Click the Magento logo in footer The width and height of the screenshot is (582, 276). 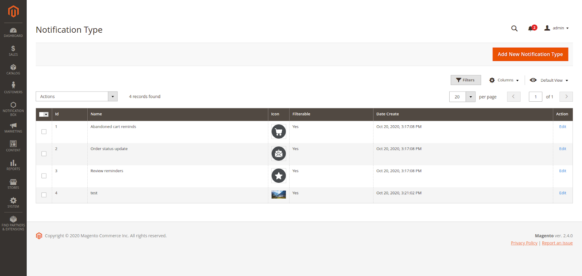[x=39, y=236]
